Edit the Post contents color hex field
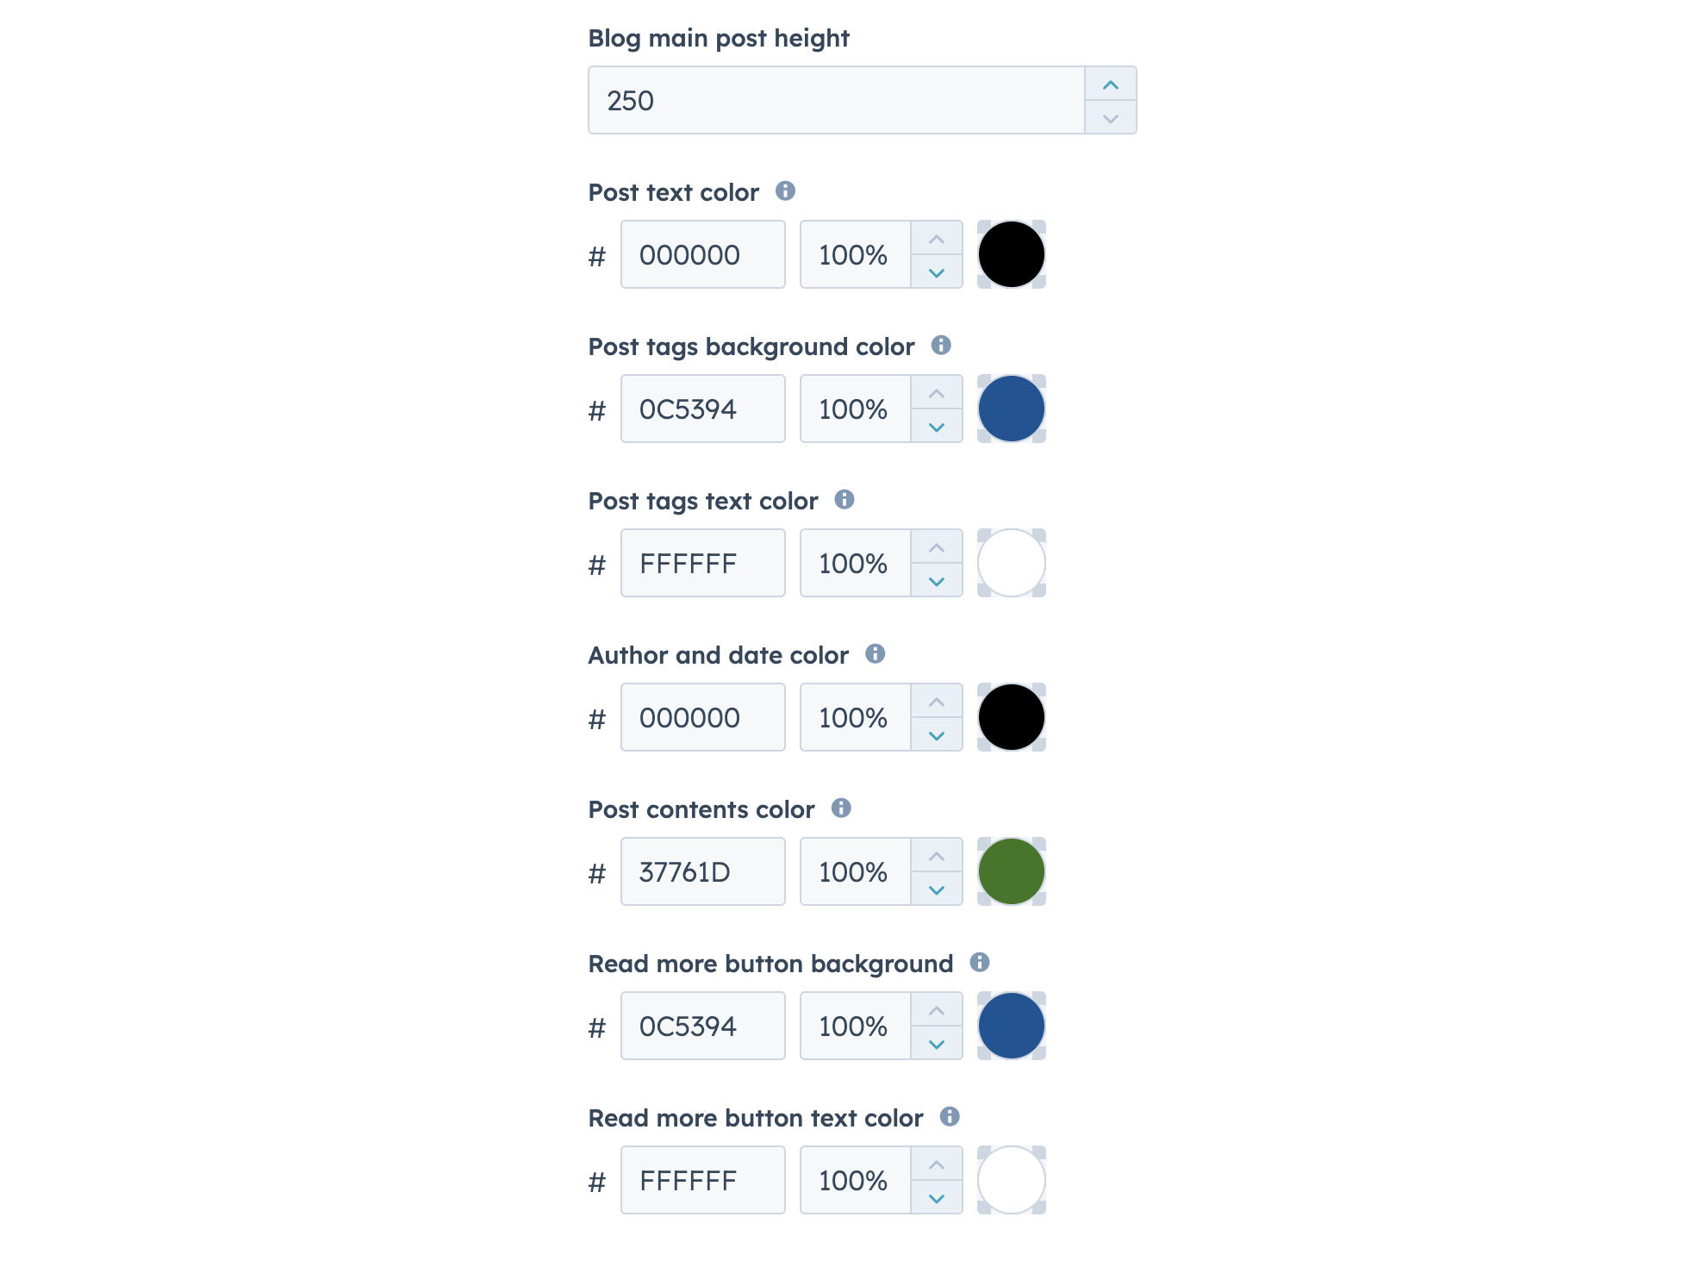This screenshot has width=1689, height=1267. [702, 872]
